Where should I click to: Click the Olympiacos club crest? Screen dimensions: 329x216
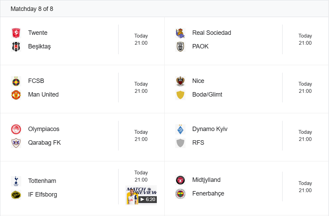click(16, 129)
